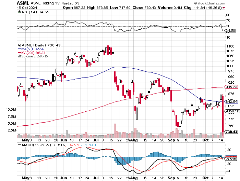Click the blue MA(50) legend line
This screenshot has height=181, width=240.
pos(19,49)
